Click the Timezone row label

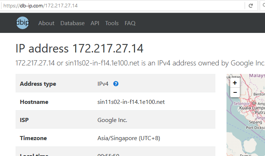click(x=33, y=138)
